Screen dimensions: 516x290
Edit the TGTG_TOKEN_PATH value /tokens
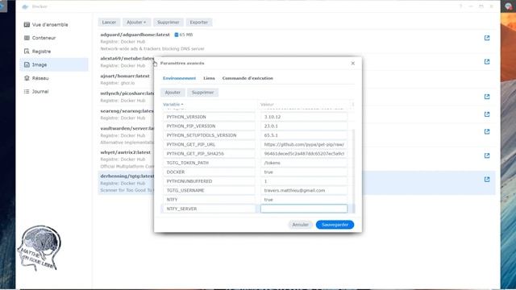point(304,163)
